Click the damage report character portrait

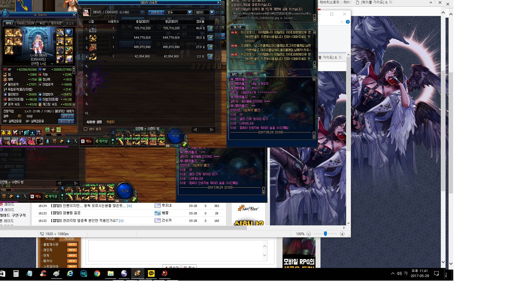pos(87,12)
